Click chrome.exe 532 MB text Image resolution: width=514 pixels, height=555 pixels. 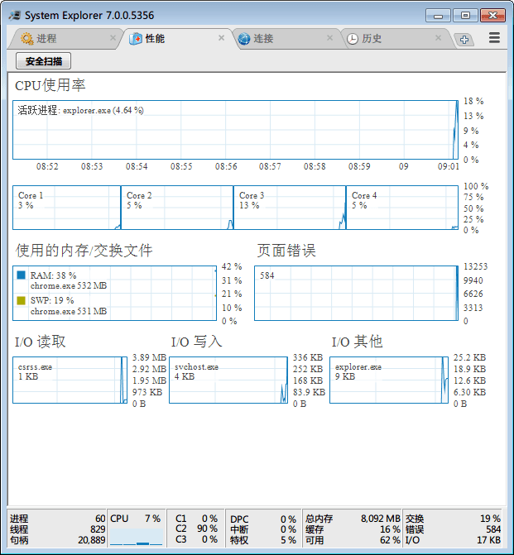click(69, 285)
